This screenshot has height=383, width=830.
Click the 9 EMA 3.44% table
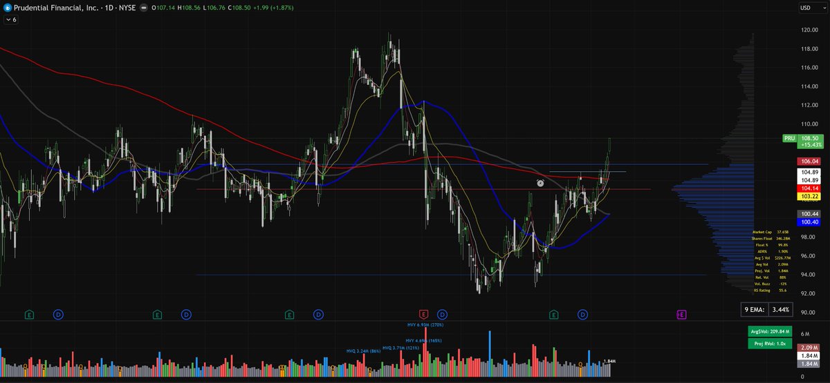(x=768, y=311)
